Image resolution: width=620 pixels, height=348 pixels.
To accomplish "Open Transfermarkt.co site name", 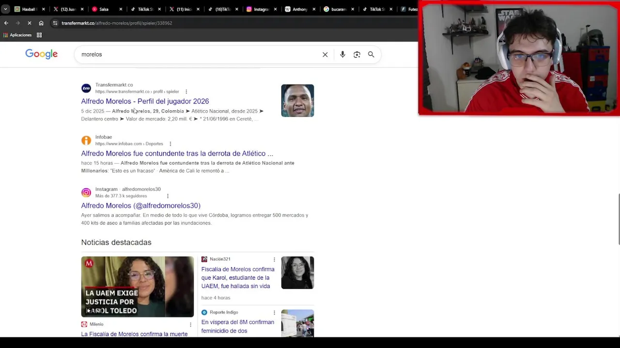I will 114,85.
